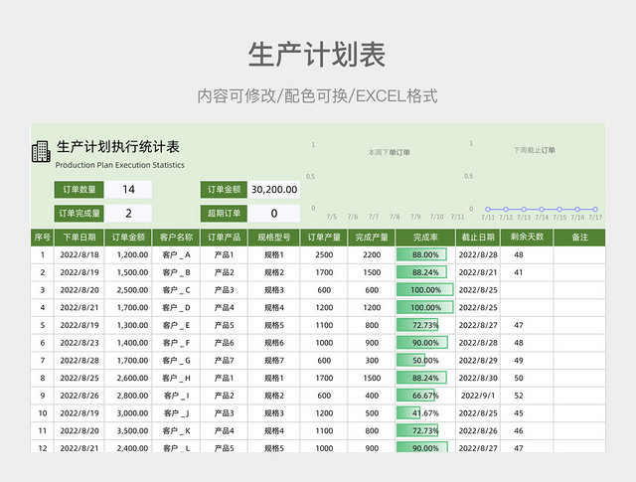This screenshot has width=636, height=482.
Task: Click the 订单金额 column header in table
Action: (x=128, y=238)
